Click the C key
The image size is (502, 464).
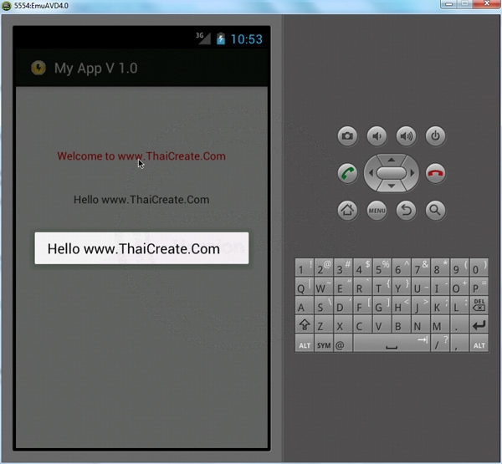[x=362, y=324]
